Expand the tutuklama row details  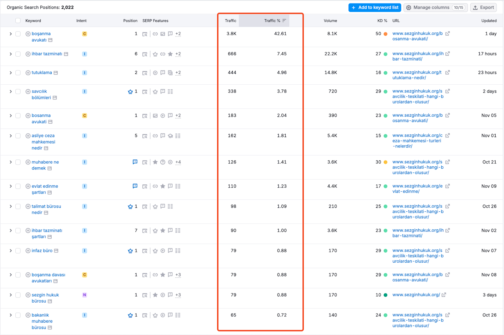(x=10, y=73)
